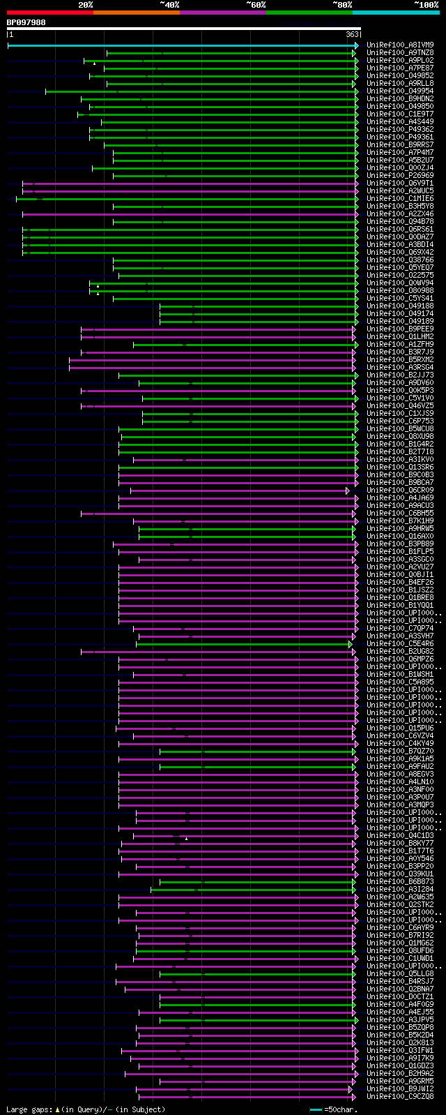Open hit UniRef100_O49852

pyautogui.click(x=400, y=76)
